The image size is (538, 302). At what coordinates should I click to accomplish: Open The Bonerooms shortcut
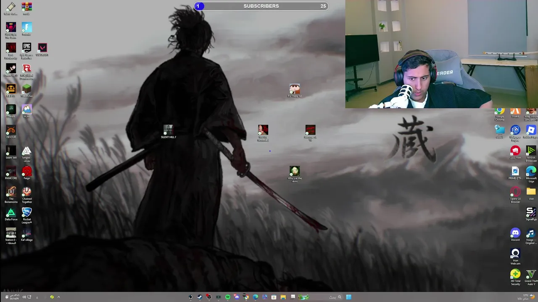[x=11, y=195]
